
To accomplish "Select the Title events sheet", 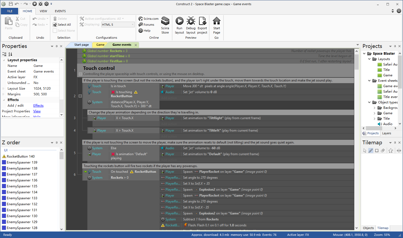I will point(388,97).
